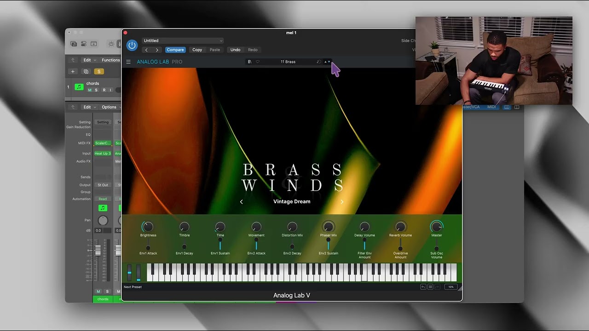
Task: Click the Env1 Sustain fader
Action: [220, 244]
